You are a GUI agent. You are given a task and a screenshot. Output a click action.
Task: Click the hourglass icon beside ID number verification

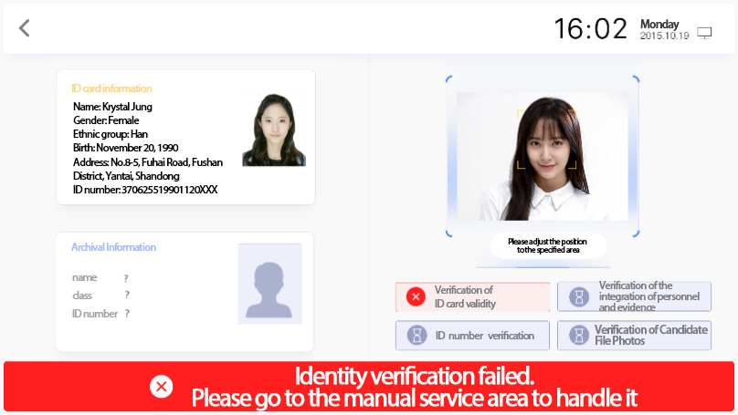[416, 335]
